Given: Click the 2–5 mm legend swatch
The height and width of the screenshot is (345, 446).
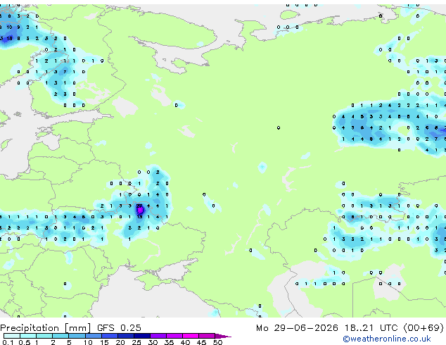Looking at the screenshot, I should pos(60,336).
